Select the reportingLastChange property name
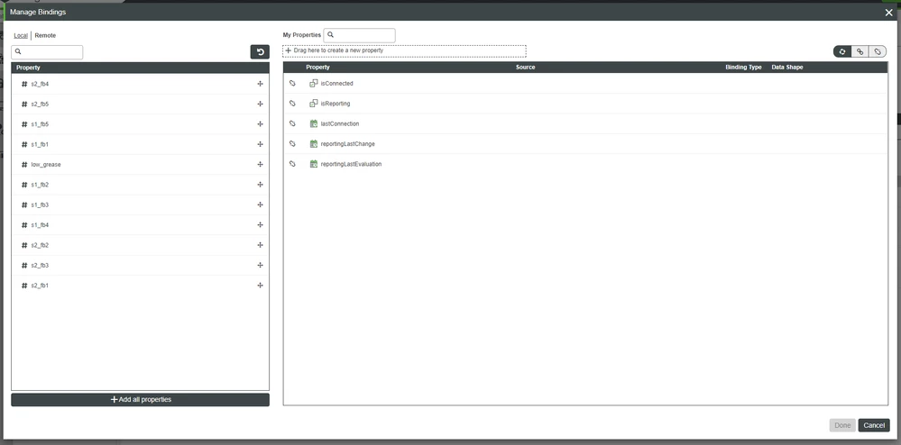901x445 pixels. click(x=347, y=143)
